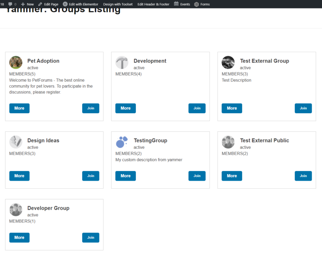Screen dimensions: 322x262
Task: Click the Pet Adoption group avatar
Action: tap(16, 63)
